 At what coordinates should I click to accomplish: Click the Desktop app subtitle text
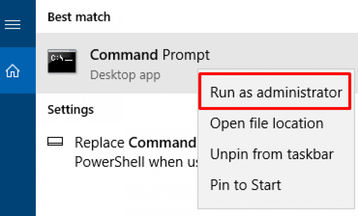tap(125, 75)
